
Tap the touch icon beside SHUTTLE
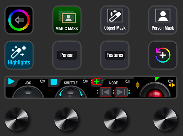[x=85, y=81]
